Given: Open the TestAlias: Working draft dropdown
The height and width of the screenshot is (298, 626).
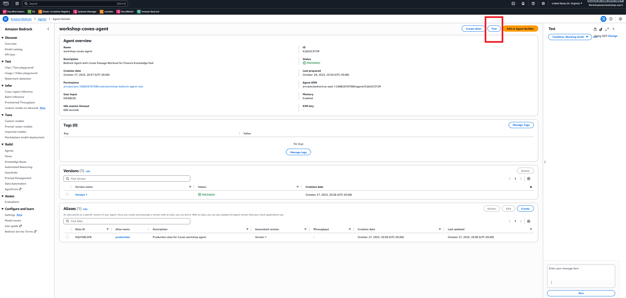Looking at the screenshot, I should click(570, 37).
